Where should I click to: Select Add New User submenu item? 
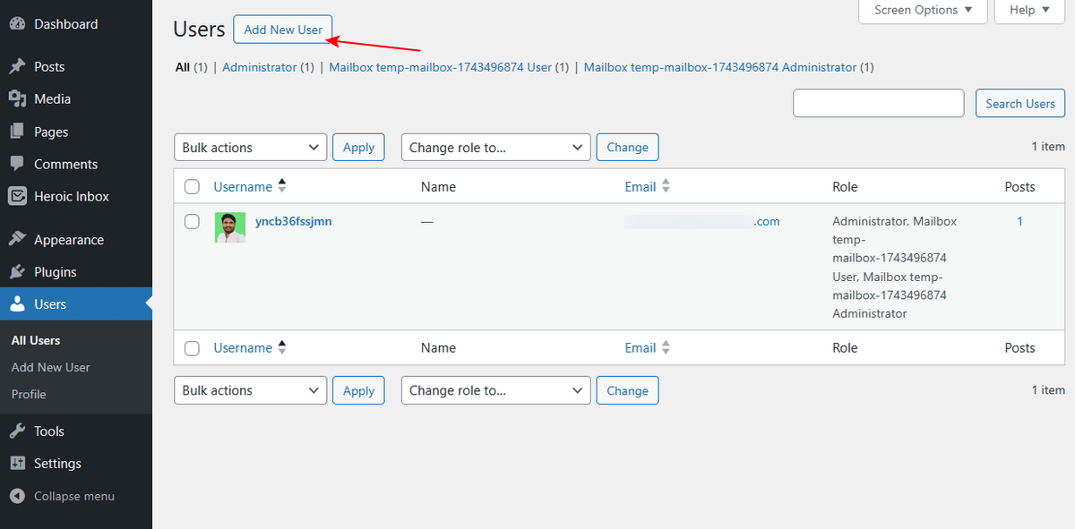[x=50, y=367]
